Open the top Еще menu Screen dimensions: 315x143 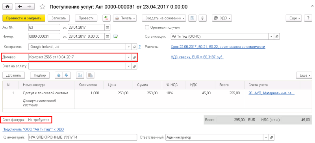(x=294, y=18)
